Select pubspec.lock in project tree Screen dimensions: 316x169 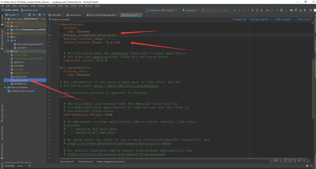(x=20, y=76)
